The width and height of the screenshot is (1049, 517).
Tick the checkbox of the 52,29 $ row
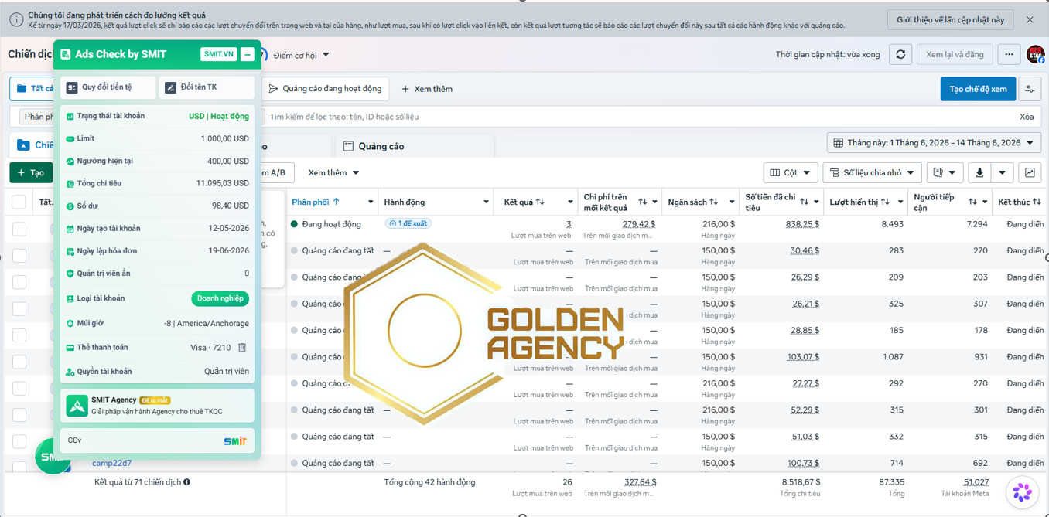(19, 415)
